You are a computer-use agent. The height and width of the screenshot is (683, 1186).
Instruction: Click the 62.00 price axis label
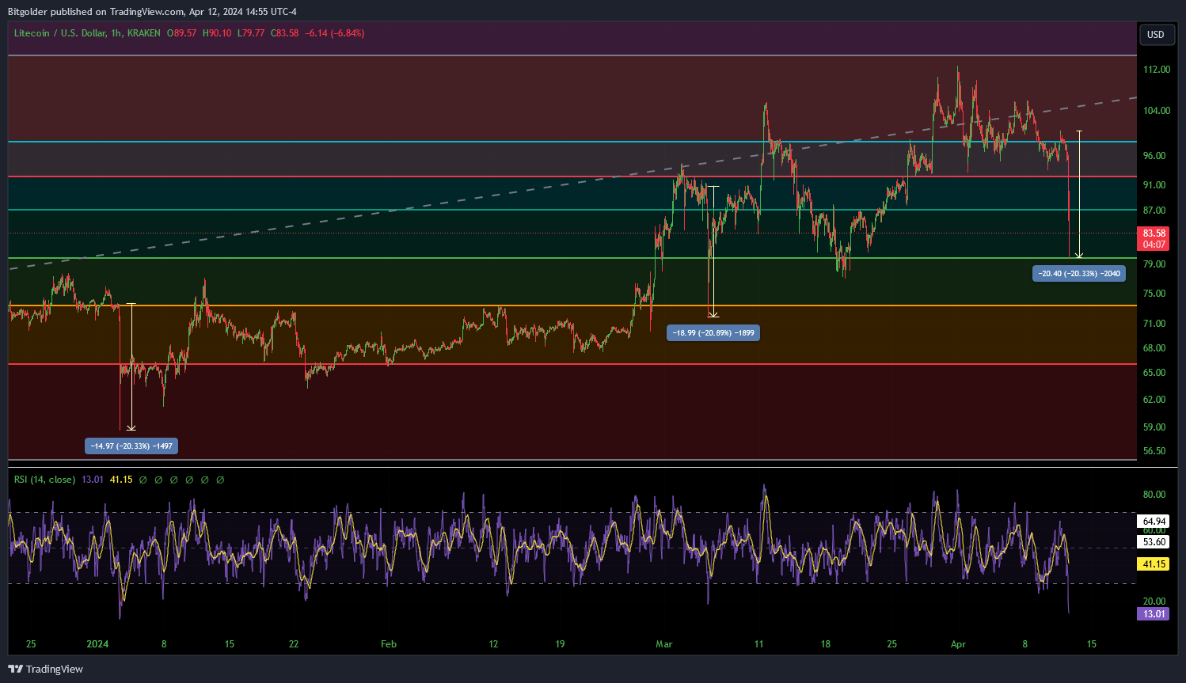coord(1154,400)
